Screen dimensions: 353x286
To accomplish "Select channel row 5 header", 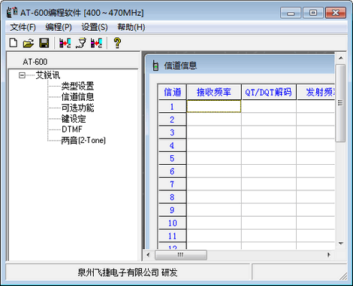I will coord(172,158).
